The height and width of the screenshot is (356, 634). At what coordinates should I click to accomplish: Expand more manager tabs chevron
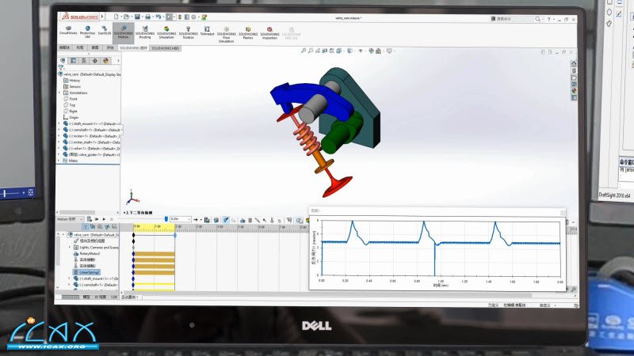pyautogui.click(x=118, y=61)
